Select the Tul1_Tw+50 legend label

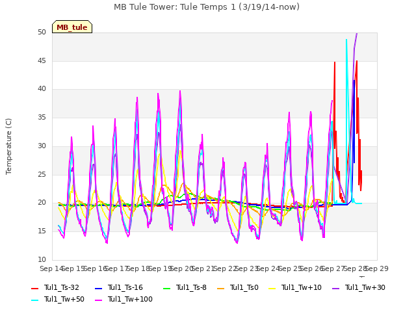click(x=64, y=299)
